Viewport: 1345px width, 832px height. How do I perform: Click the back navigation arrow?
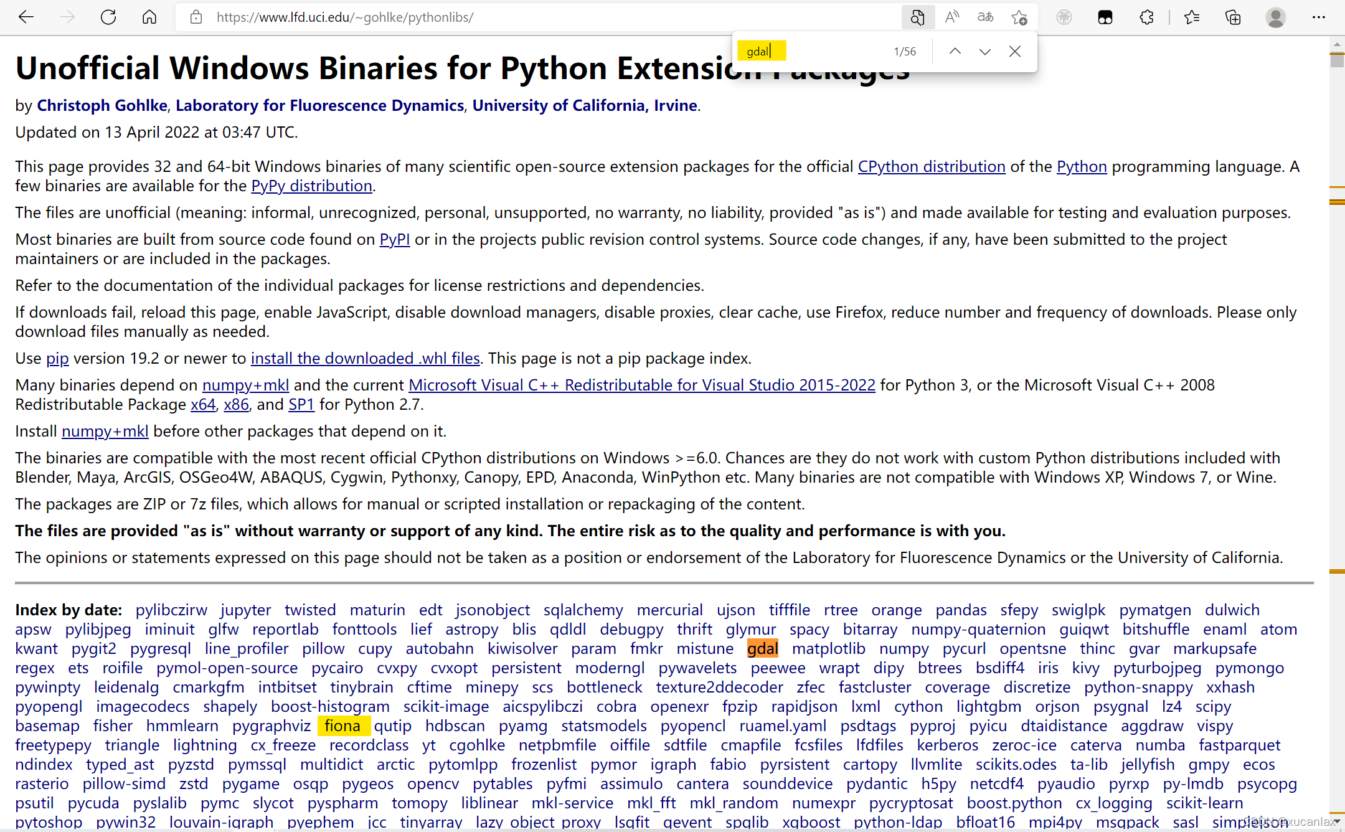(26, 17)
